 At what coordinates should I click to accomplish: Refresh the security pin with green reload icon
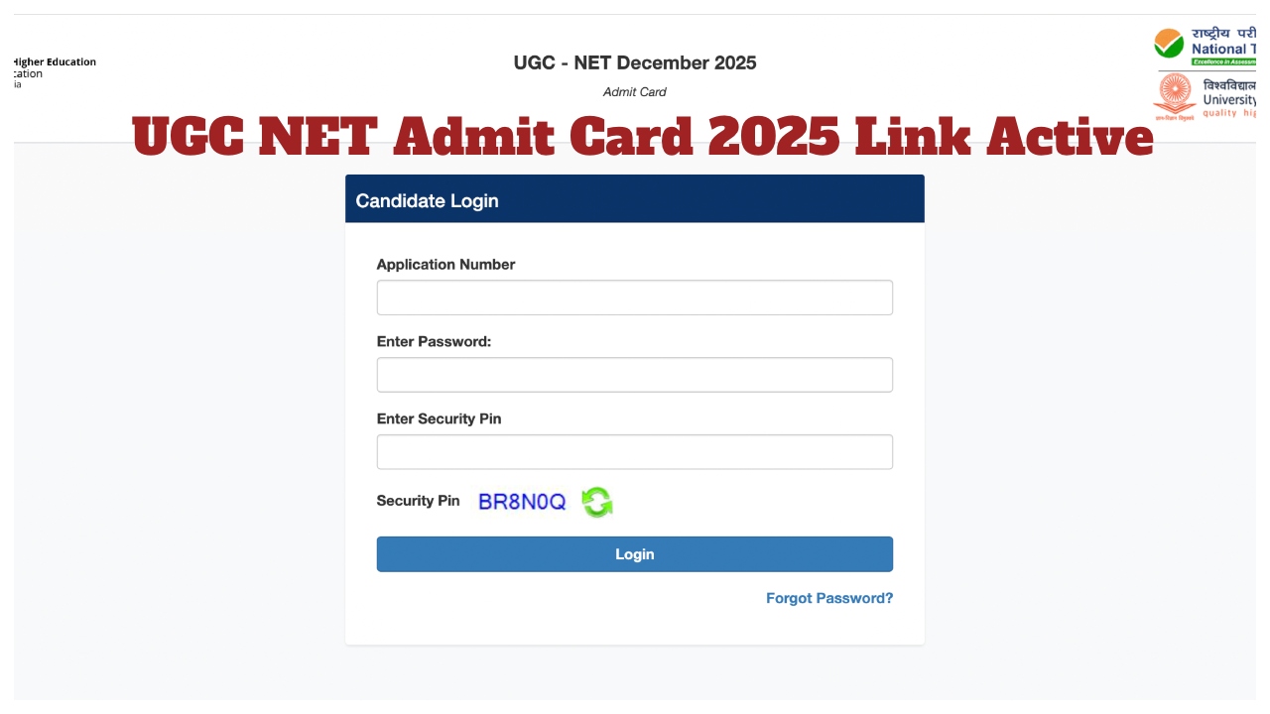(x=596, y=503)
